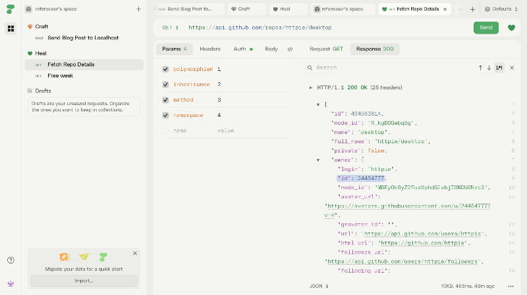
Task: Toggle the namespace parameter checkbox
Action: tap(165, 116)
